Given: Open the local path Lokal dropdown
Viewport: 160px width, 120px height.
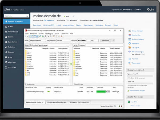Looking at the screenshot, I should pos(68,45).
